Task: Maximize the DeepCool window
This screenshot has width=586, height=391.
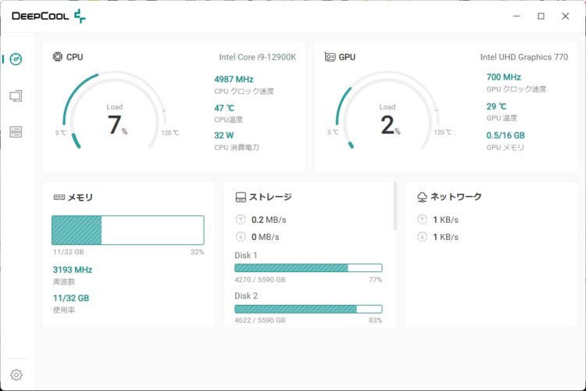Action: click(x=541, y=16)
